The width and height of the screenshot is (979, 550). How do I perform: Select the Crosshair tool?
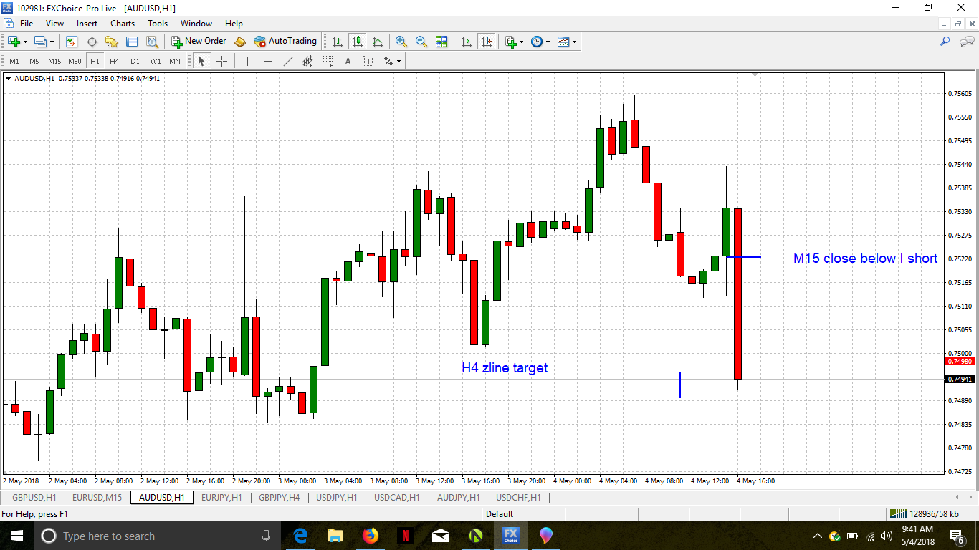tap(221, 61)
